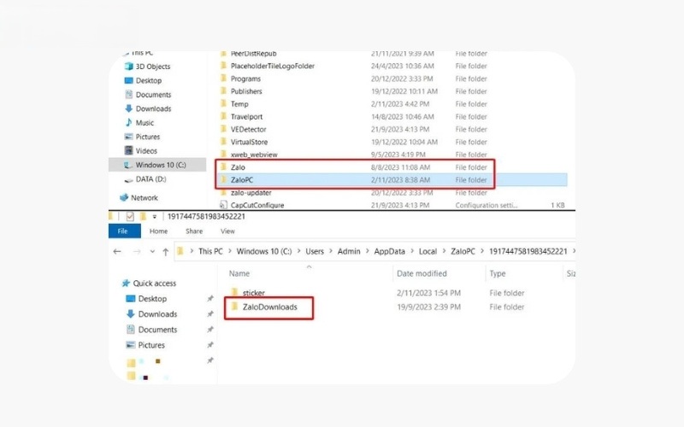Open the Home ribbon tab
This screenshot has height=427, width=684.
pos(158,231)
